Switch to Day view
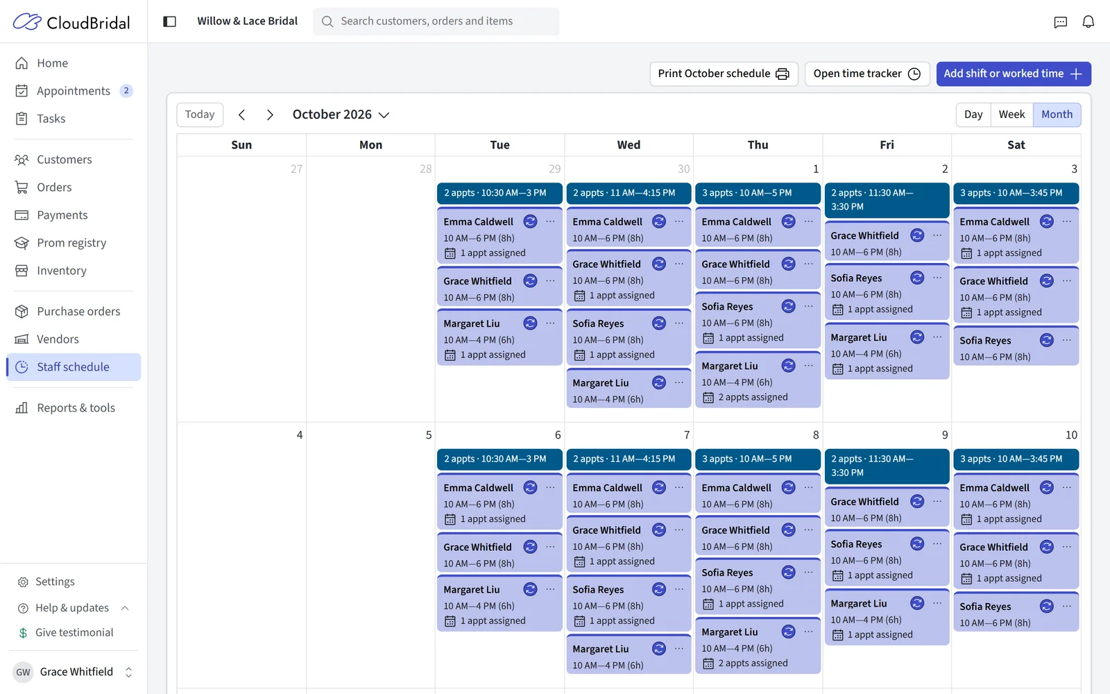The height and width of the screenshot is (694, 1110). pos(973,115)
